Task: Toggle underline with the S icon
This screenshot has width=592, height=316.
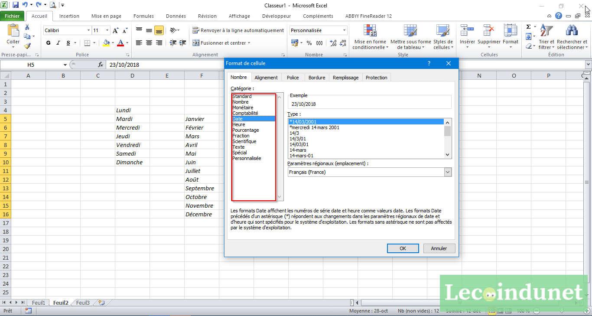Action: click(67, 43)
